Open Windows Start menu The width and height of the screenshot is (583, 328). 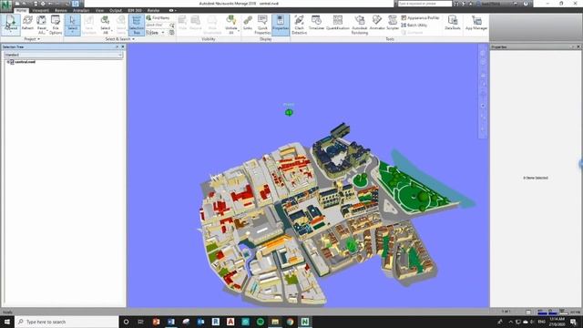7,322
